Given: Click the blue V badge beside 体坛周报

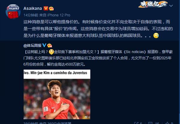Looking at the screenshot, I should click(44, 45).
